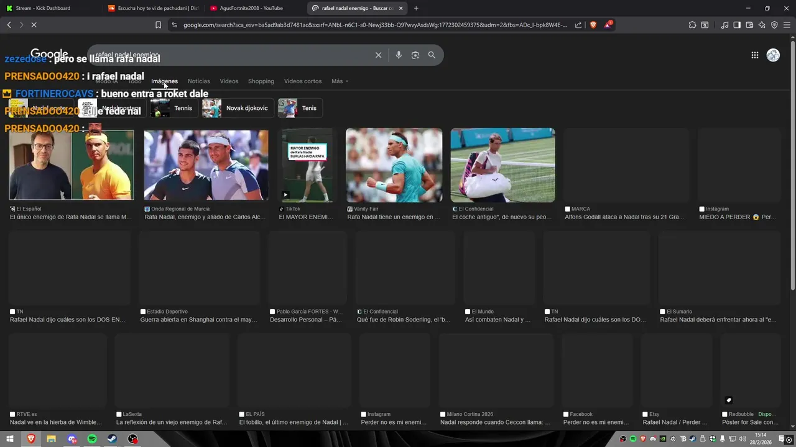The width and height of the screenshot is (796, 447).
Task: Select the Imágenes search tab
Action: pyautogui.click(x=164, y=81)
